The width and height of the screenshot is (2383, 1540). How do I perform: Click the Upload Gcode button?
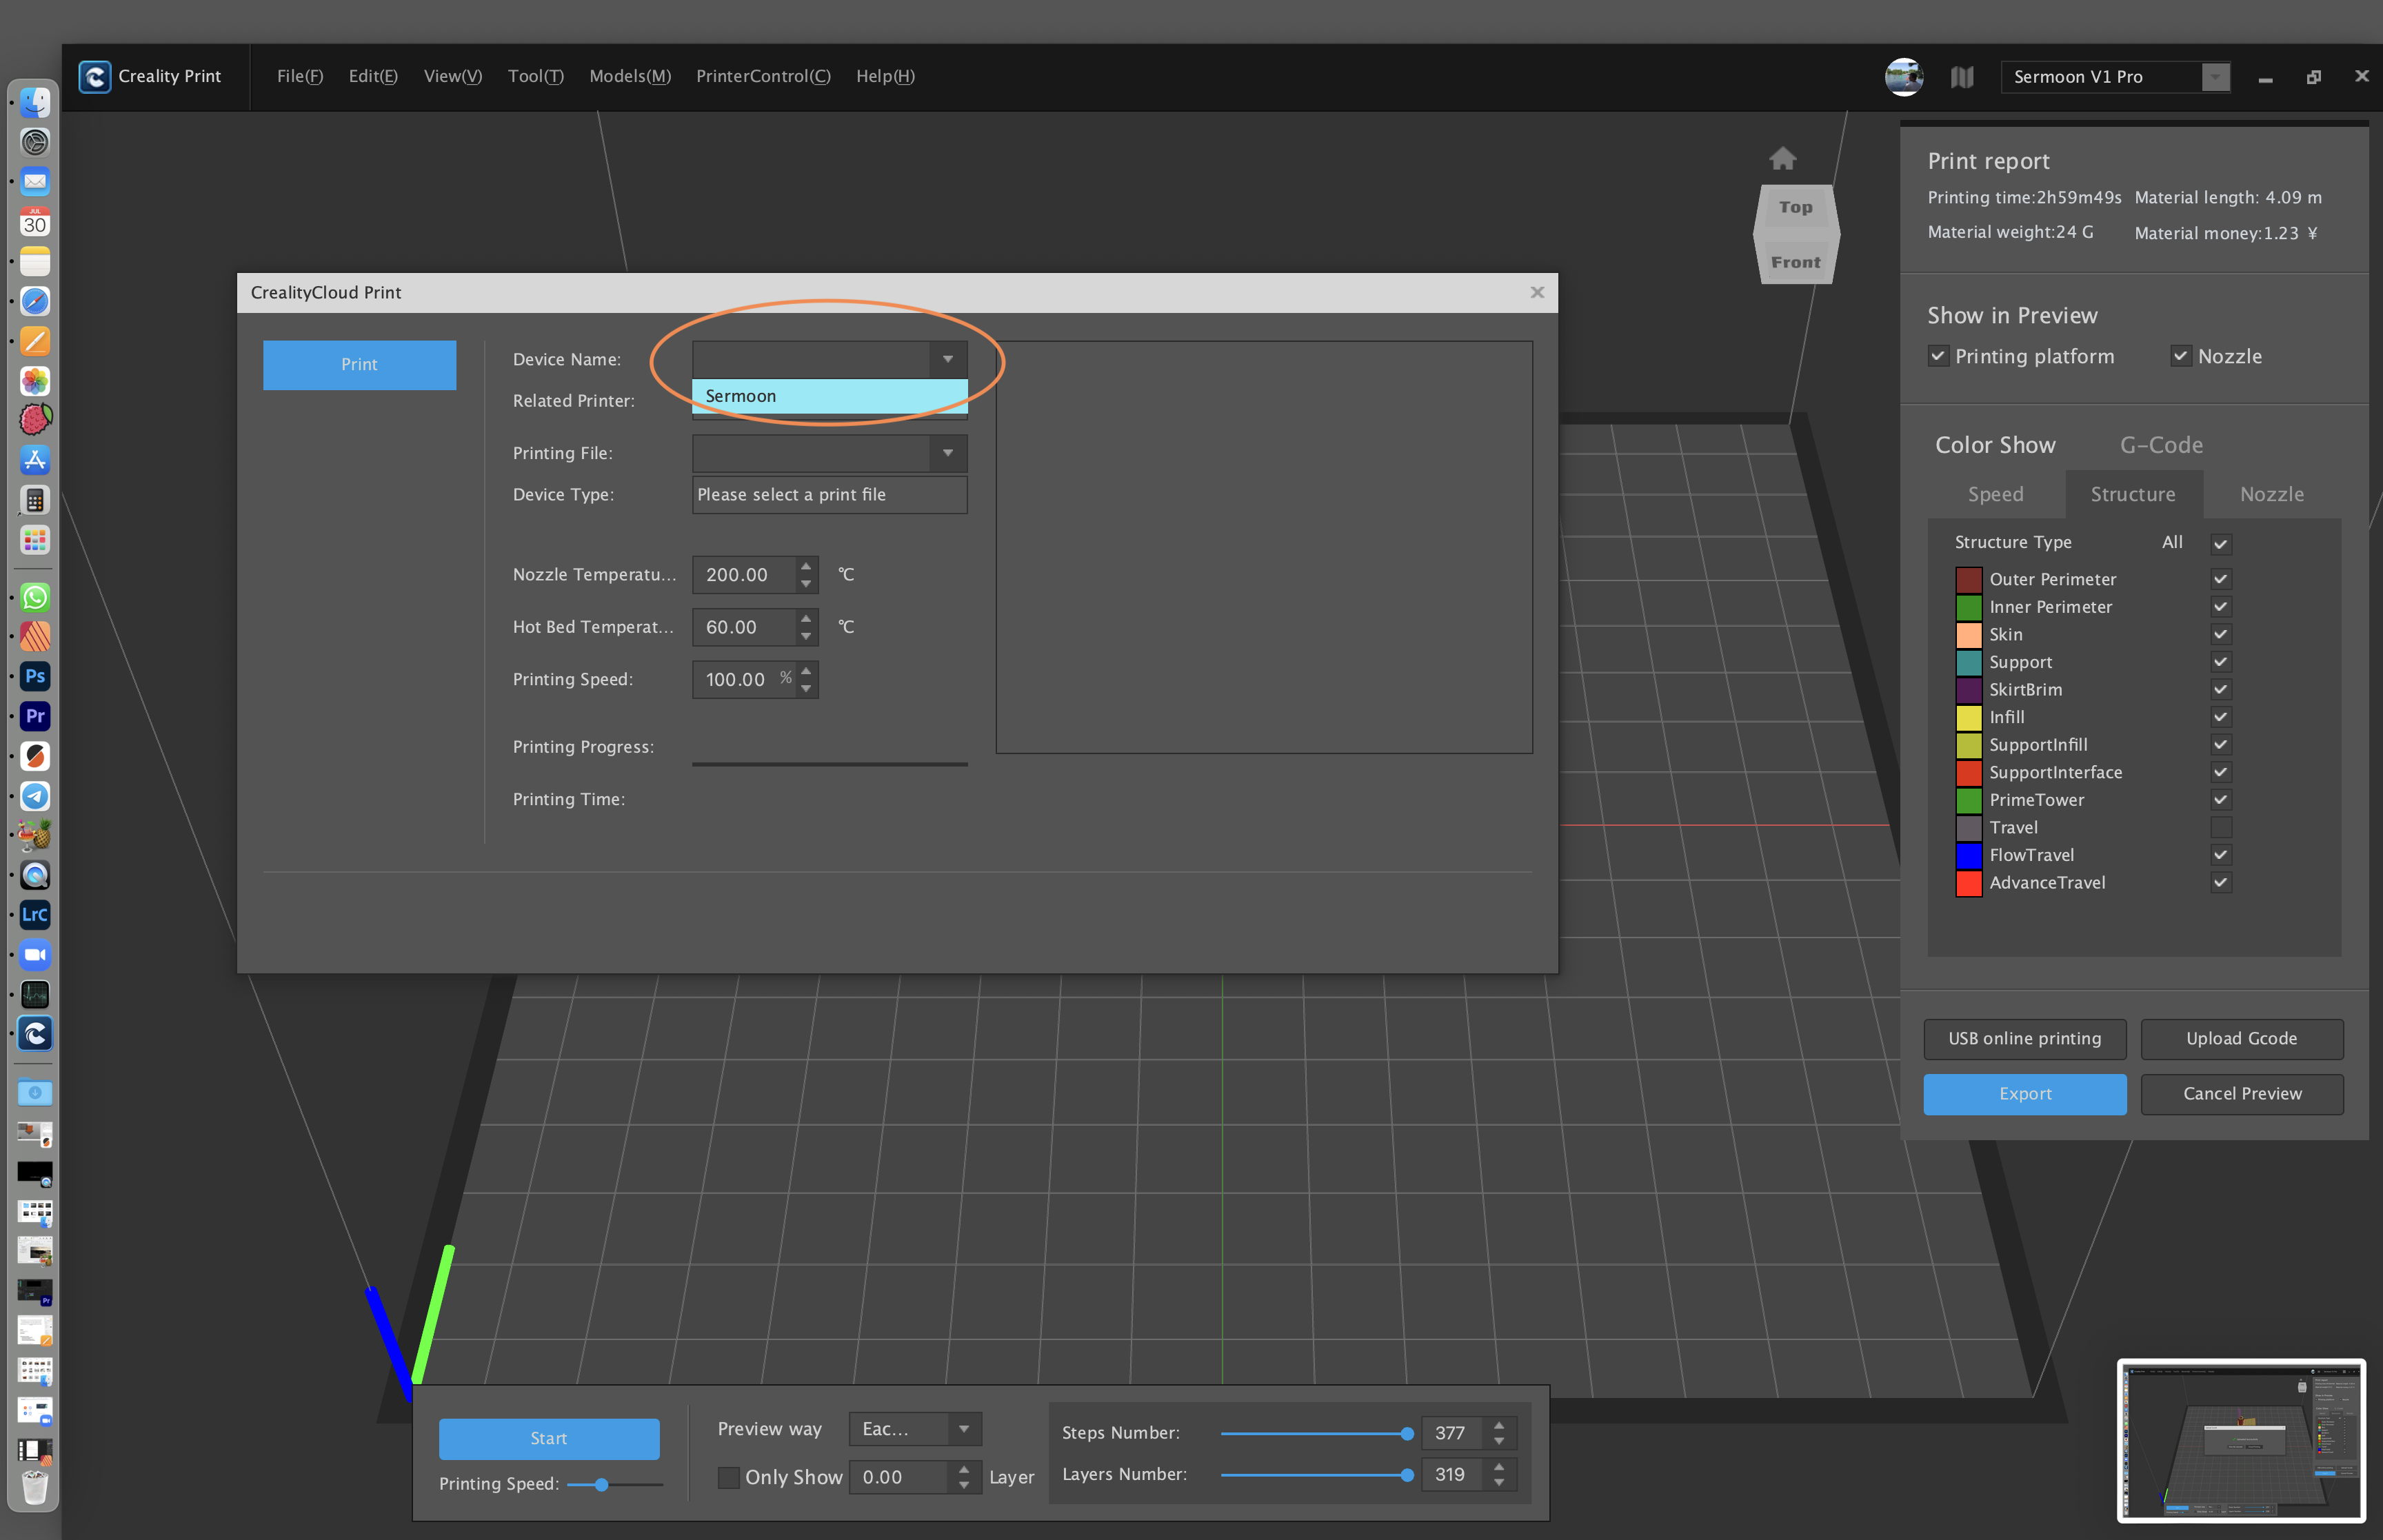click(x=2241, y=1038)
